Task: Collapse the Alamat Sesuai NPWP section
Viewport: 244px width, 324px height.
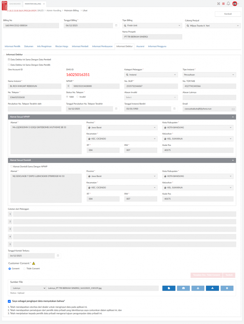Action: coord(233,117)
